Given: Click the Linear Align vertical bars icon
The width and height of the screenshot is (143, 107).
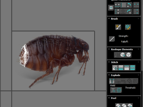Looking at the screenshot, I should pos(123,5).
